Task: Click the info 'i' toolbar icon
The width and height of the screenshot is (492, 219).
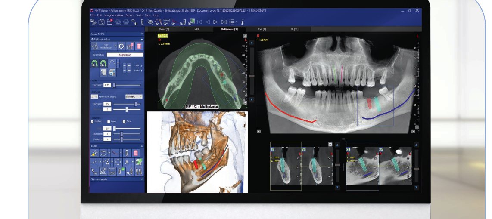Action: pyautogui.click(x=242, y=22)
